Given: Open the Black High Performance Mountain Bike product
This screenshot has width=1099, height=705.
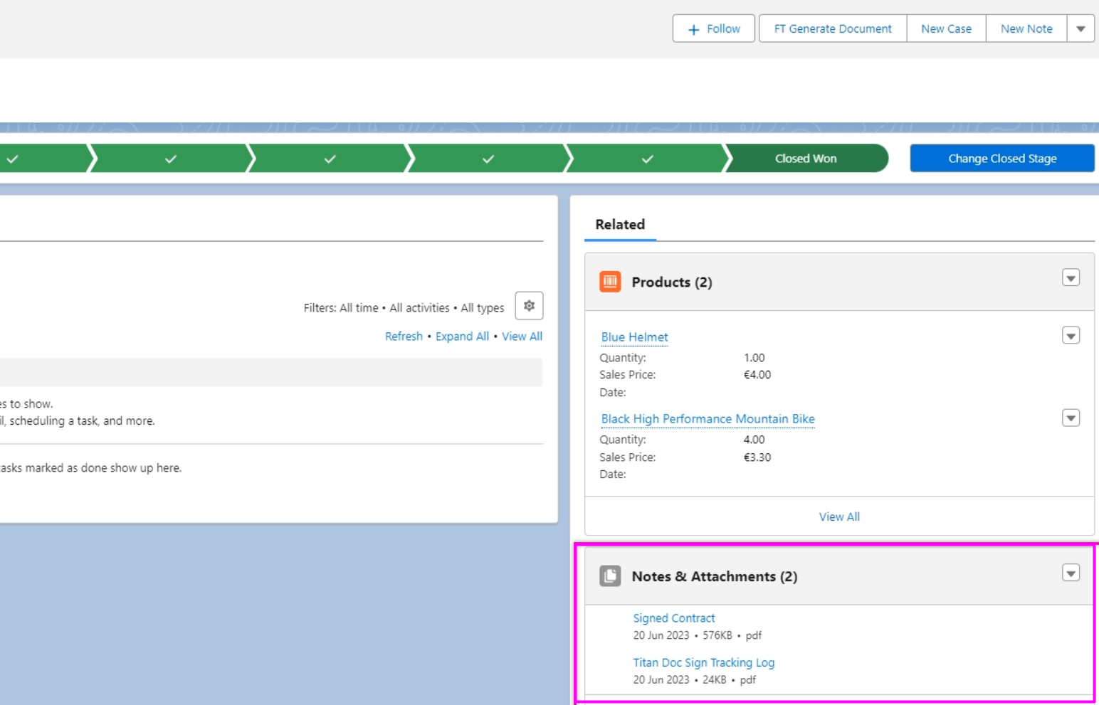Looking at the screenshot, I should pos(708,419).
